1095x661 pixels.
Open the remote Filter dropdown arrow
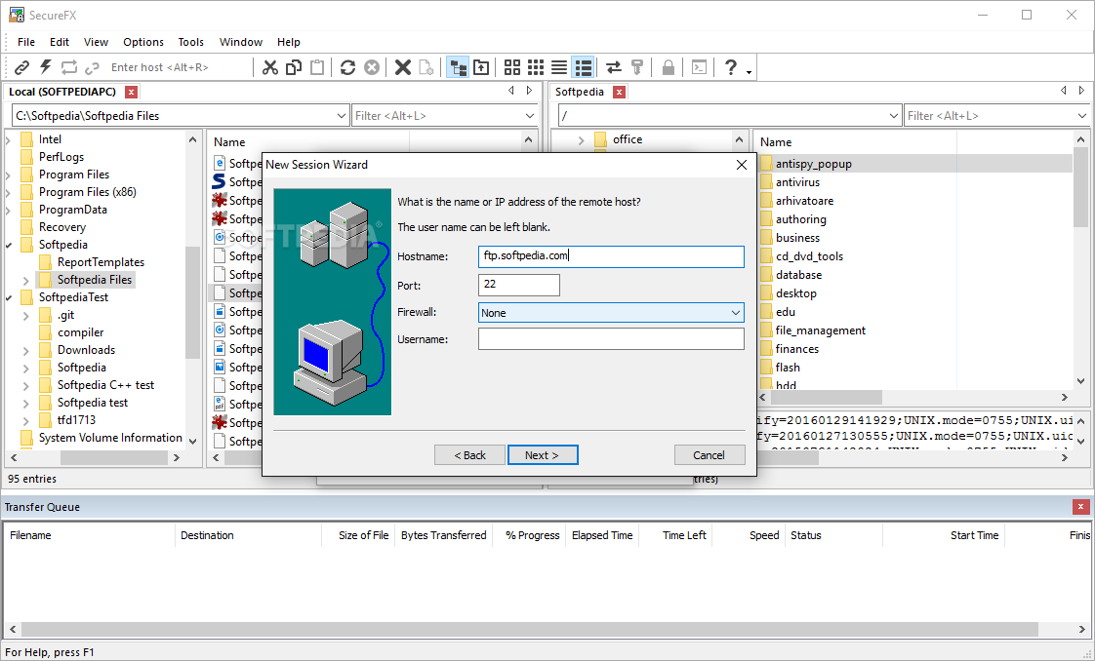click(1081, 116)
